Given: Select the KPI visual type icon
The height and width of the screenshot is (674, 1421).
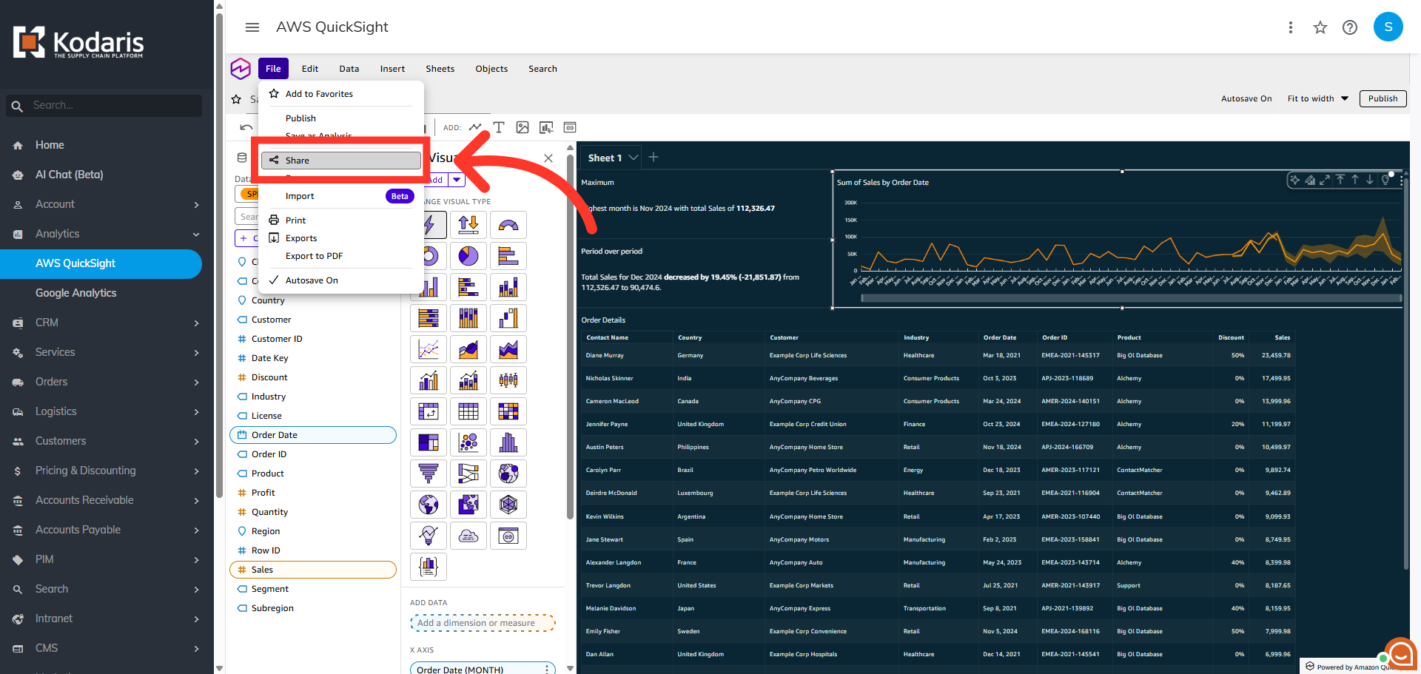Looking at the screenshot, I should (x=468, y=225).
